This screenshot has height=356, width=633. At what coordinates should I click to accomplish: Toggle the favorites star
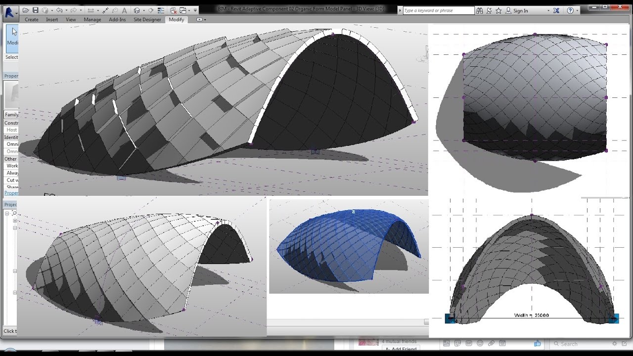click(498, 10)
